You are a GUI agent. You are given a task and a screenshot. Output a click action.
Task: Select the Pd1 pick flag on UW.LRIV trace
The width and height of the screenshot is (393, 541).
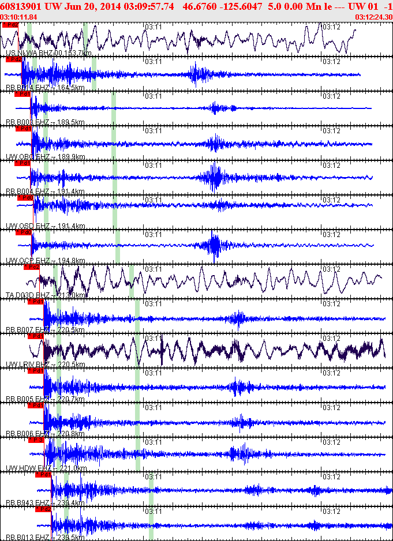coord(36,336)
